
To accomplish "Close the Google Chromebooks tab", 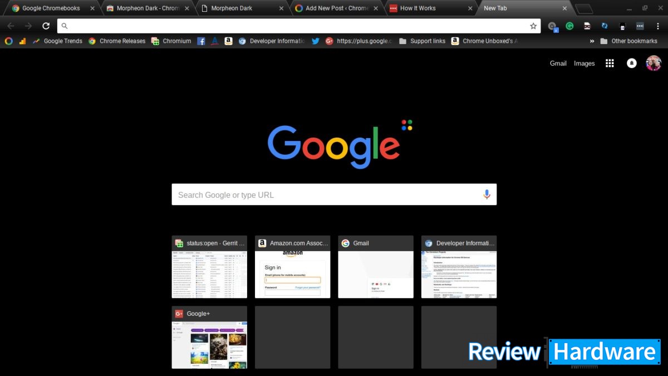I will coord(92,8).
